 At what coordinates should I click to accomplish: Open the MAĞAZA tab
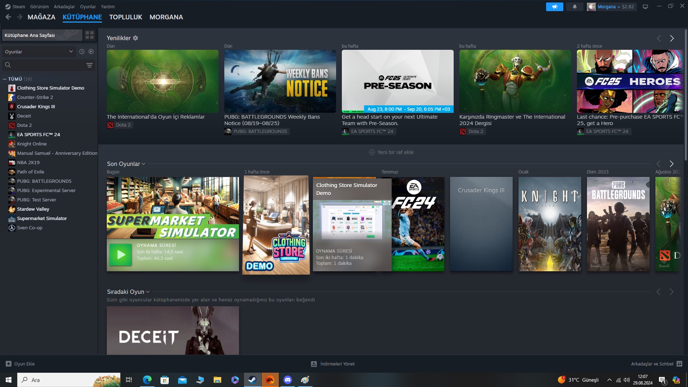(41, 17)
